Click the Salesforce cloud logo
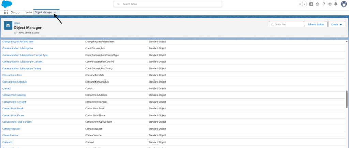Image resolution: width=349 pixels, height=148 pixels. coord(6,4)
